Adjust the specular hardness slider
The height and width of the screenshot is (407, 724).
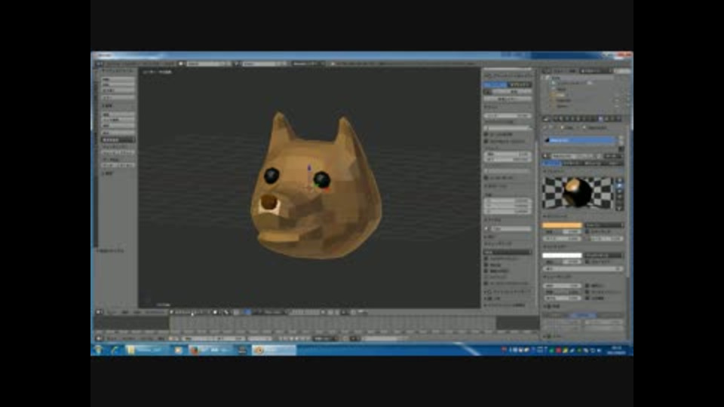click(x=583, y=268)
